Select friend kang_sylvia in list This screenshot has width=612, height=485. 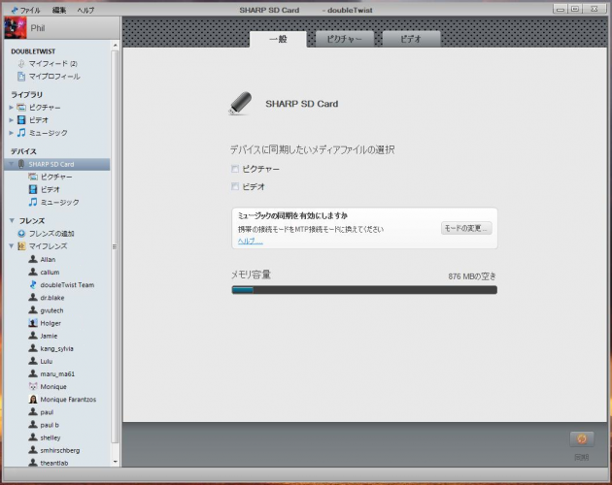[56, 348]
